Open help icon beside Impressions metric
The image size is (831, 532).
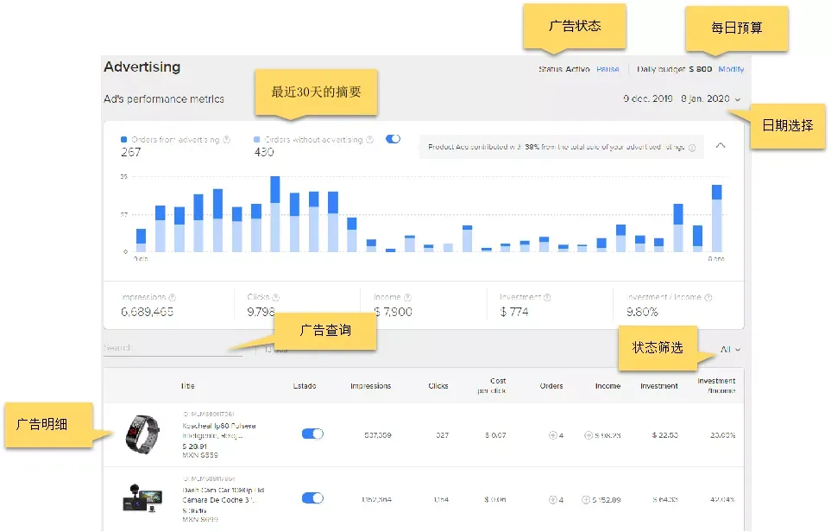pyautogui.click(x=173, y=298)
